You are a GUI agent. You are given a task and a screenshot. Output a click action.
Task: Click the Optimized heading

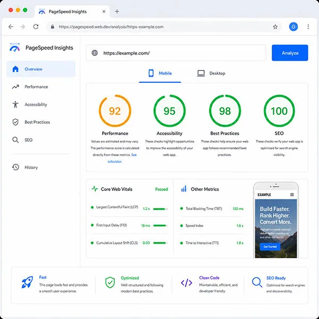[130, 278]
